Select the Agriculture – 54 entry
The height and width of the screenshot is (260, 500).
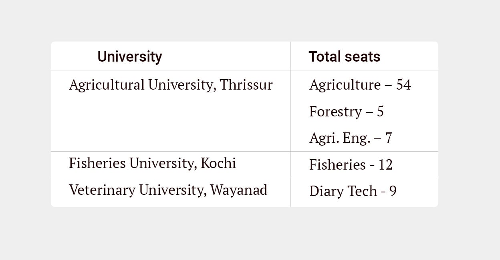coord(360,85)
